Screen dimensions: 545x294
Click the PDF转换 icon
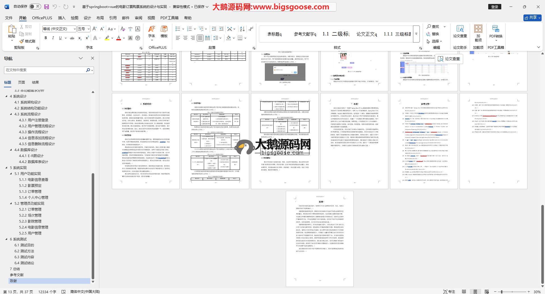496,31
